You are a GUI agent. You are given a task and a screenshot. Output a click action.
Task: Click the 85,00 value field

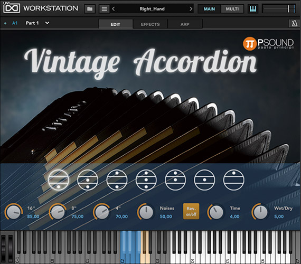33,216
